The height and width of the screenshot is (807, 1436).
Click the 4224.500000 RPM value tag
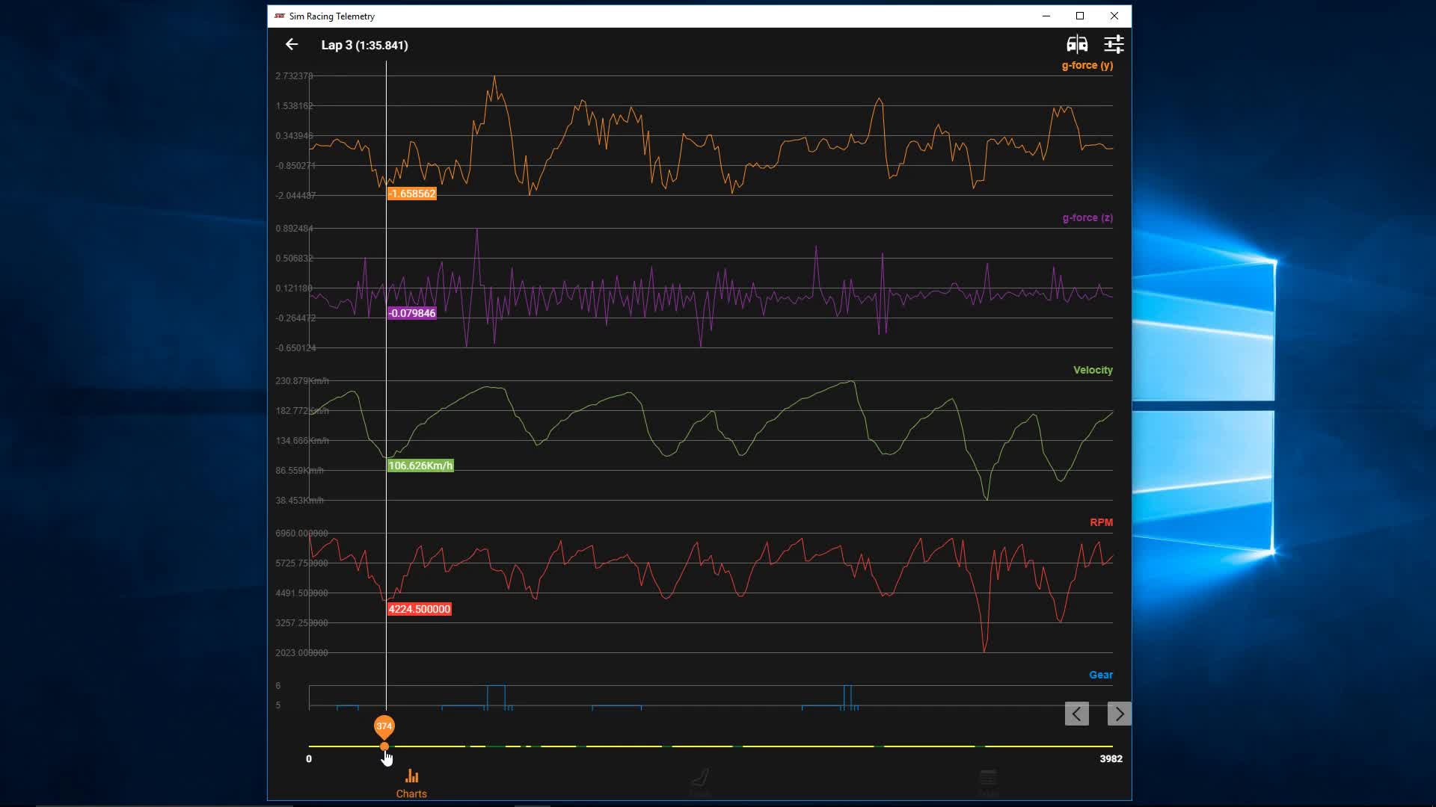[419, 610]
